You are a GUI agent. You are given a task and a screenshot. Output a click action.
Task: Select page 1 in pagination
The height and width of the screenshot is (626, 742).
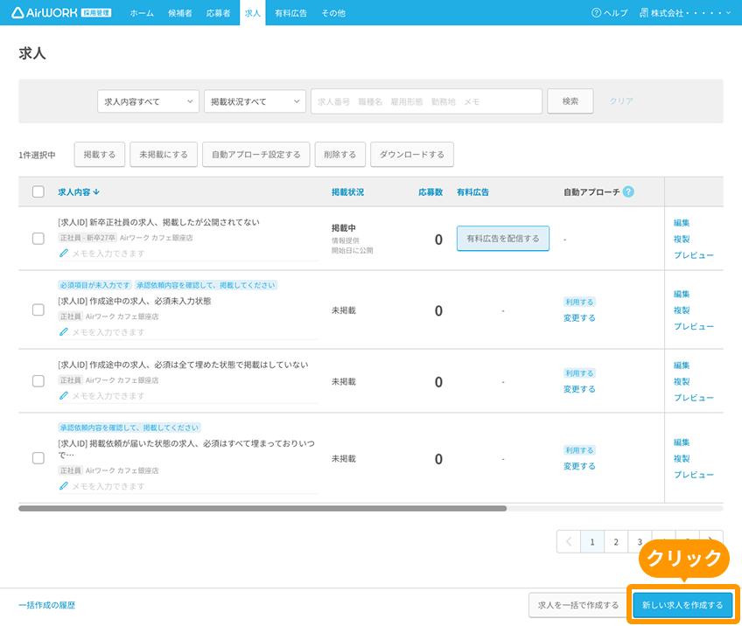[x=592, y=542]
